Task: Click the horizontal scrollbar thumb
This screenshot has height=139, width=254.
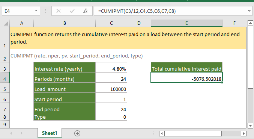Action: click(x=193, y=133)
